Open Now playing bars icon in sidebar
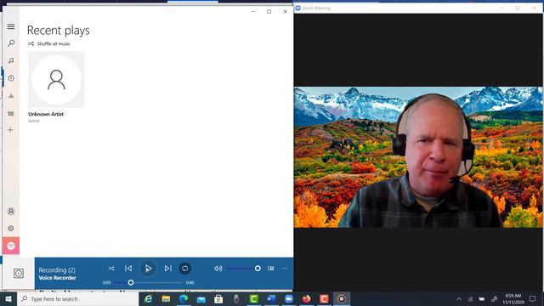 11,96
